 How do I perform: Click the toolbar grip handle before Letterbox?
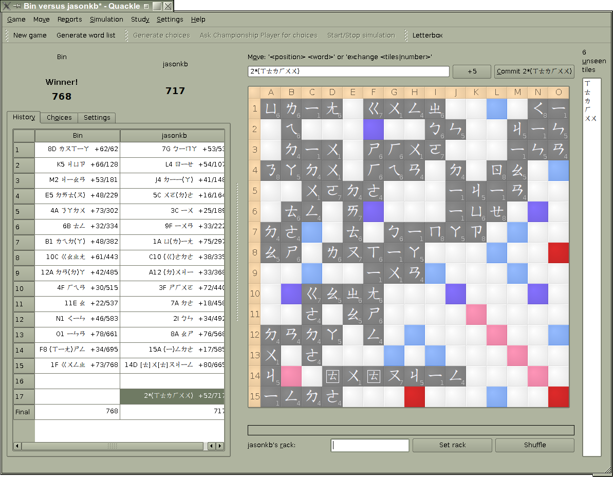pos(406,35)
